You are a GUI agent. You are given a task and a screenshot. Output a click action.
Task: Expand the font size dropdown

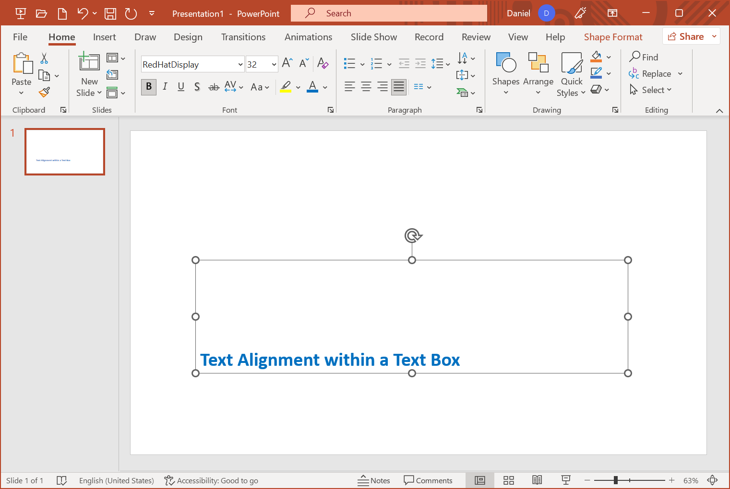[274, 65]
